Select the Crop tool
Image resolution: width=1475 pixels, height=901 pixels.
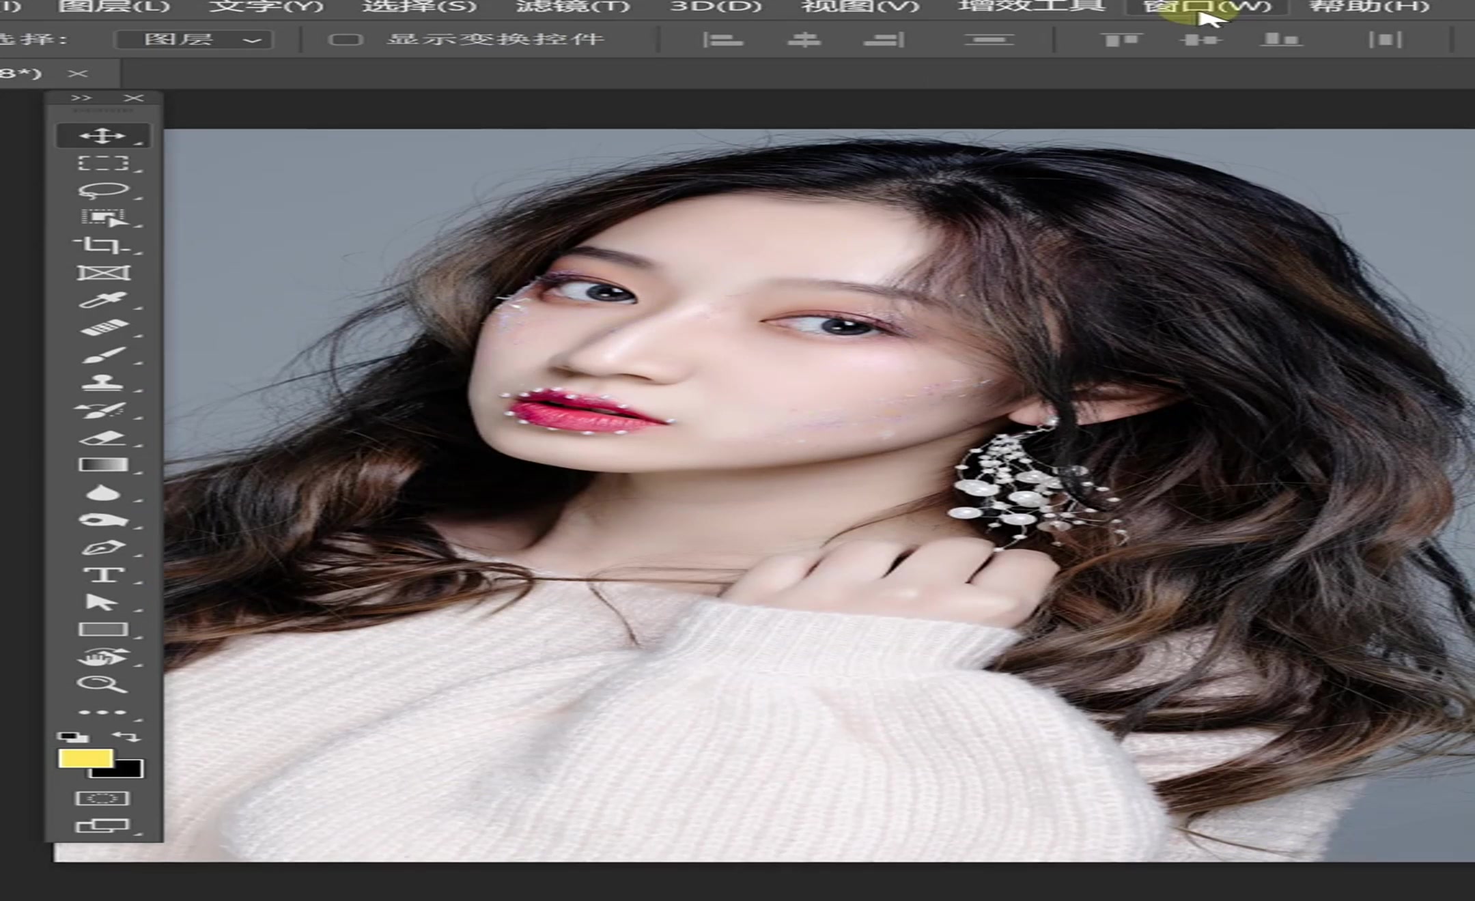102,245
